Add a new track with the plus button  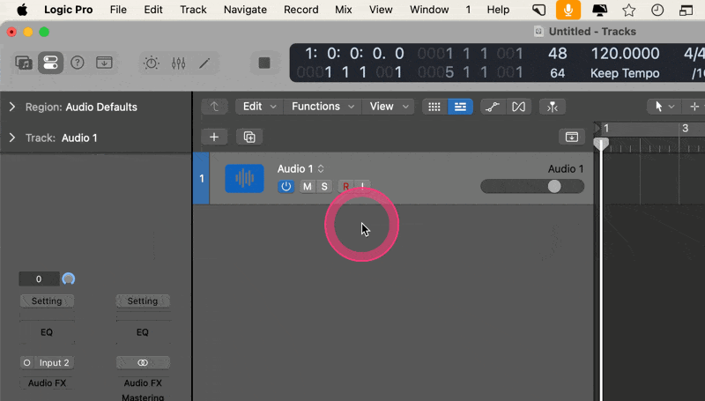[x=214, y=137]
